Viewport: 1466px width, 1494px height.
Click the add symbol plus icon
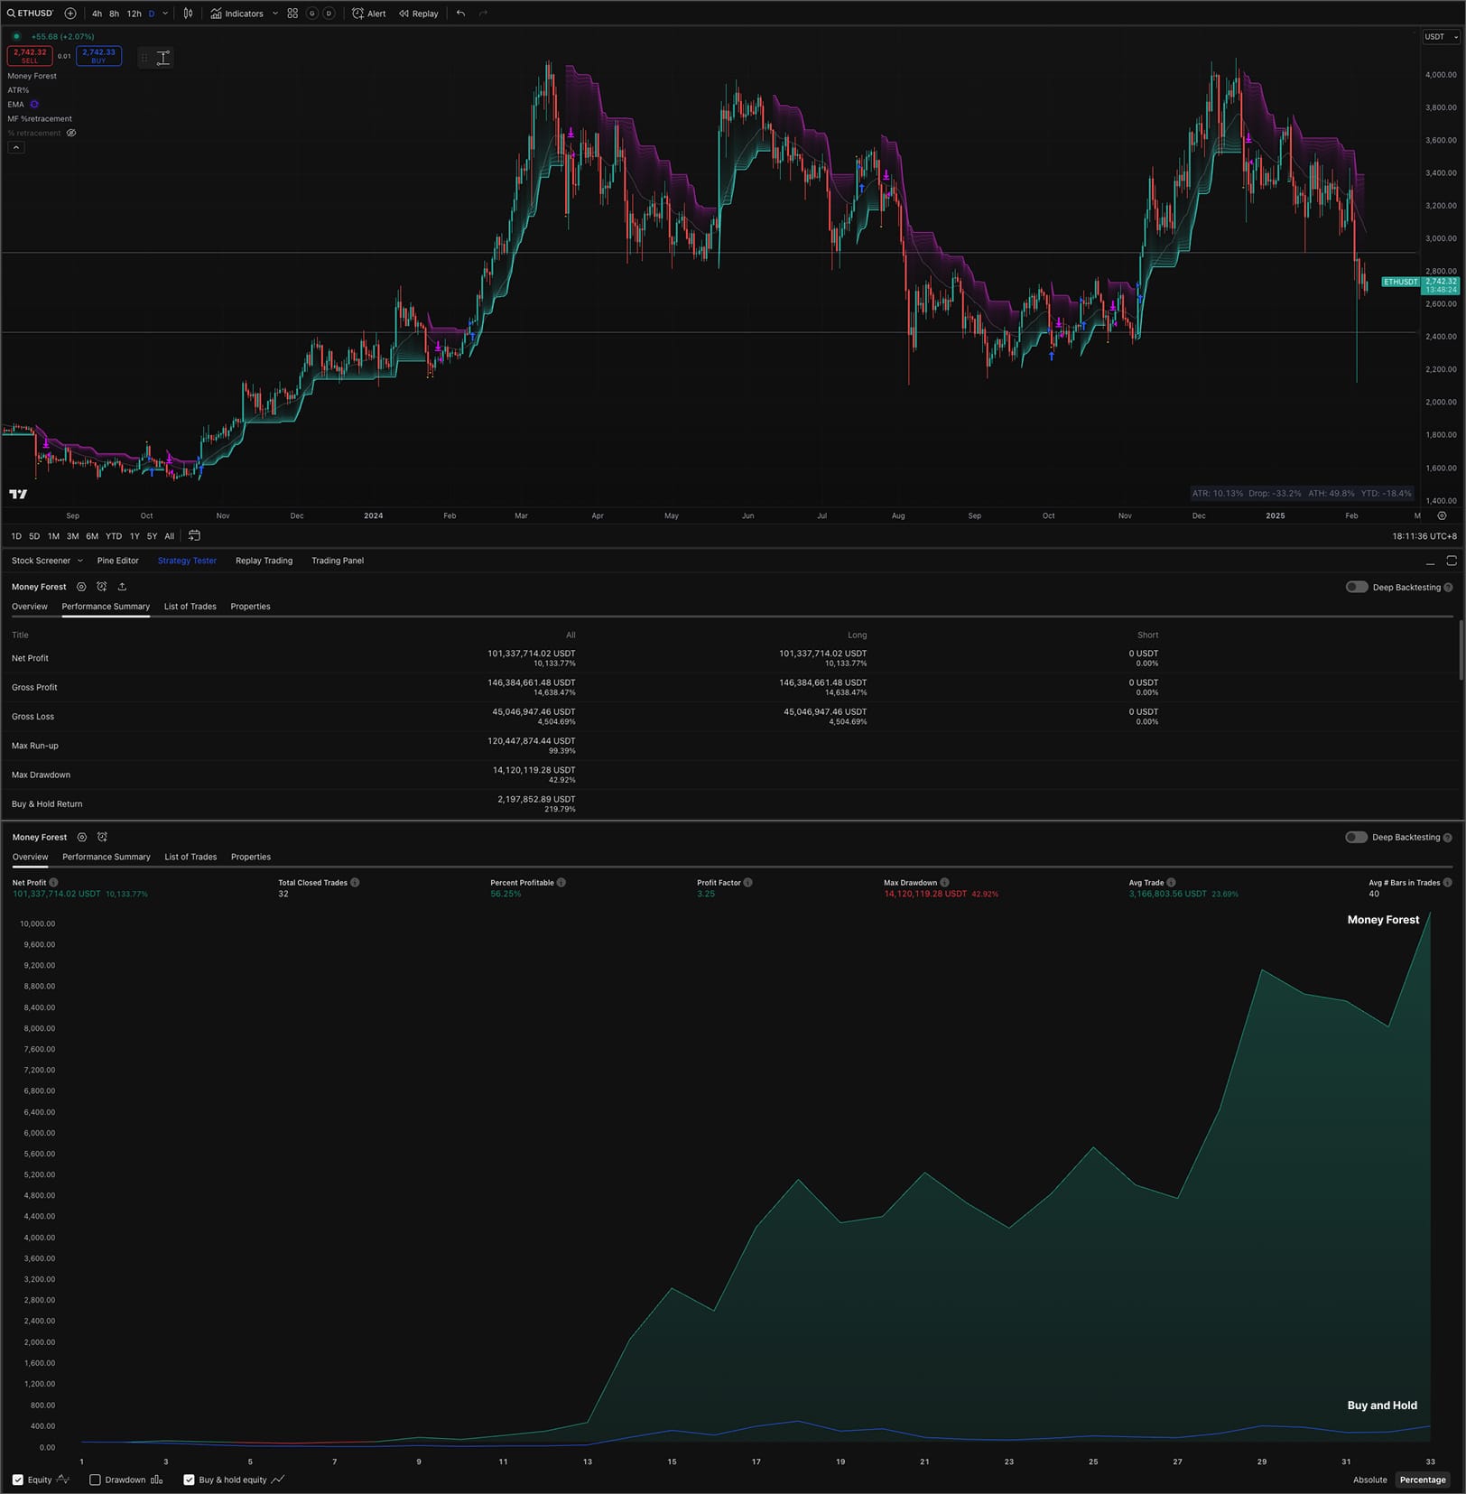point(70,14)
